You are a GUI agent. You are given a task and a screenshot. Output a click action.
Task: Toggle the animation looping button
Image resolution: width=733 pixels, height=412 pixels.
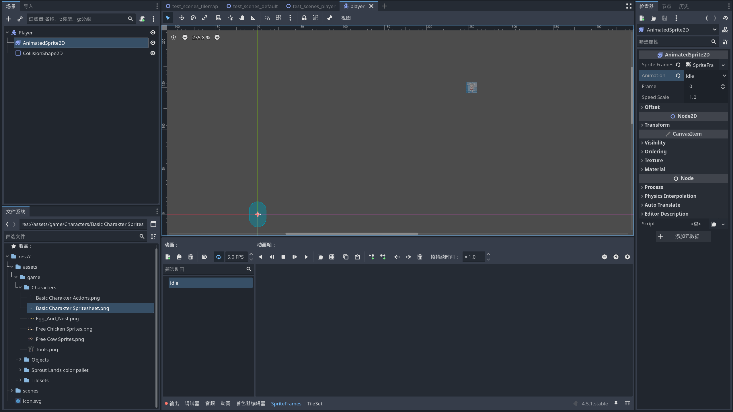click(x=219, y=257)
